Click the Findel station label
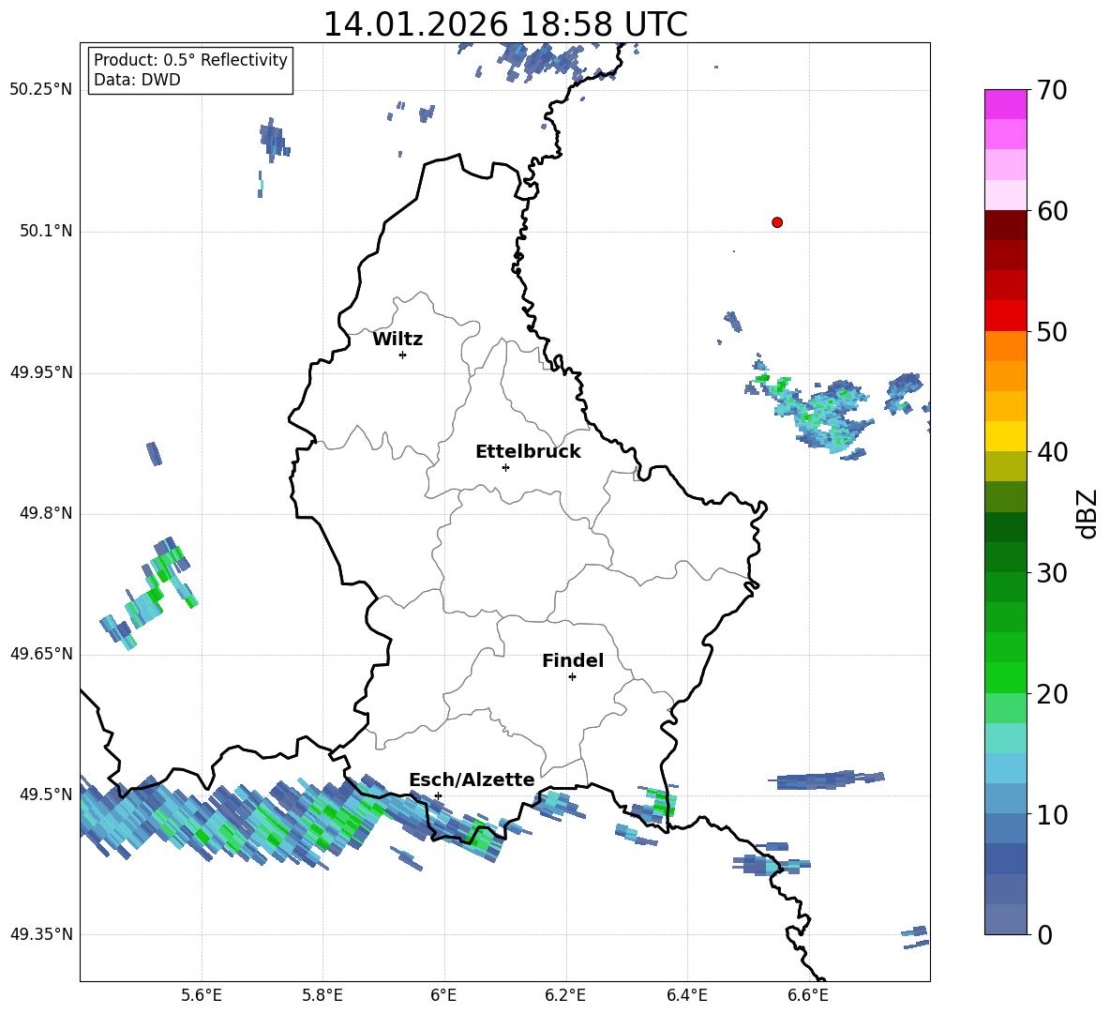The image size is (1110, 1014). pos(573,660)
